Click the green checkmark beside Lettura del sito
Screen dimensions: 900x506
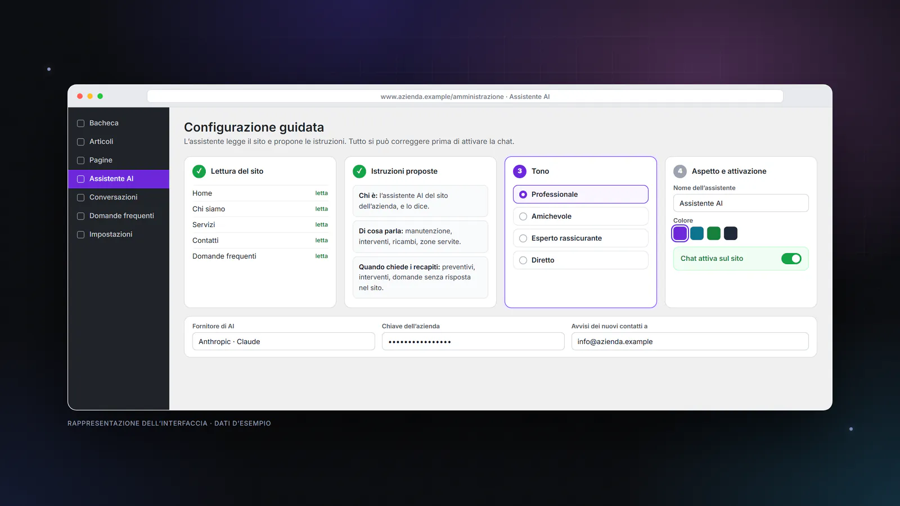pyautogui.click(x=199, y=171)
